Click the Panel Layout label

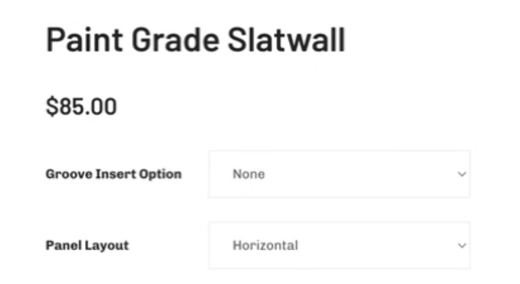pyautogui.click(x=87, y=245)
